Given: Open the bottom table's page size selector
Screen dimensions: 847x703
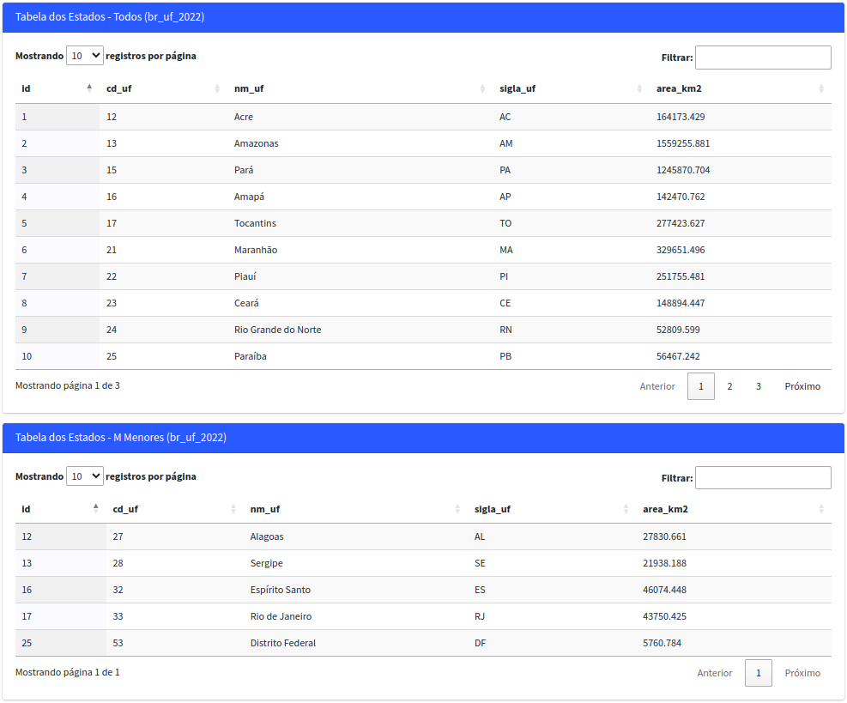Looking at the screenshot, I should [84, 477].
